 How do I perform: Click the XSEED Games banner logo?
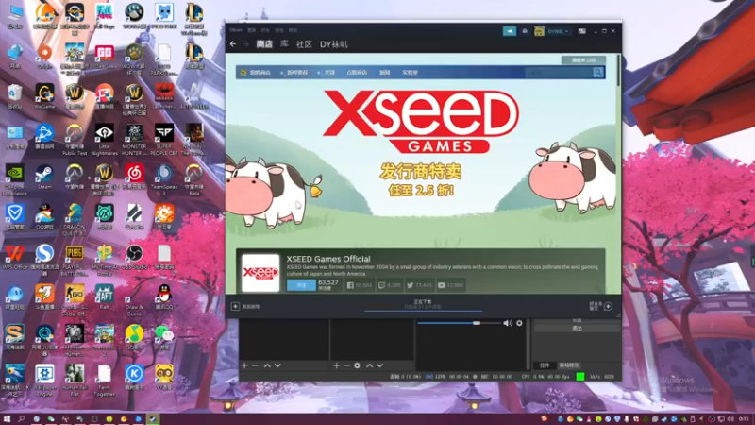[421, 122]
